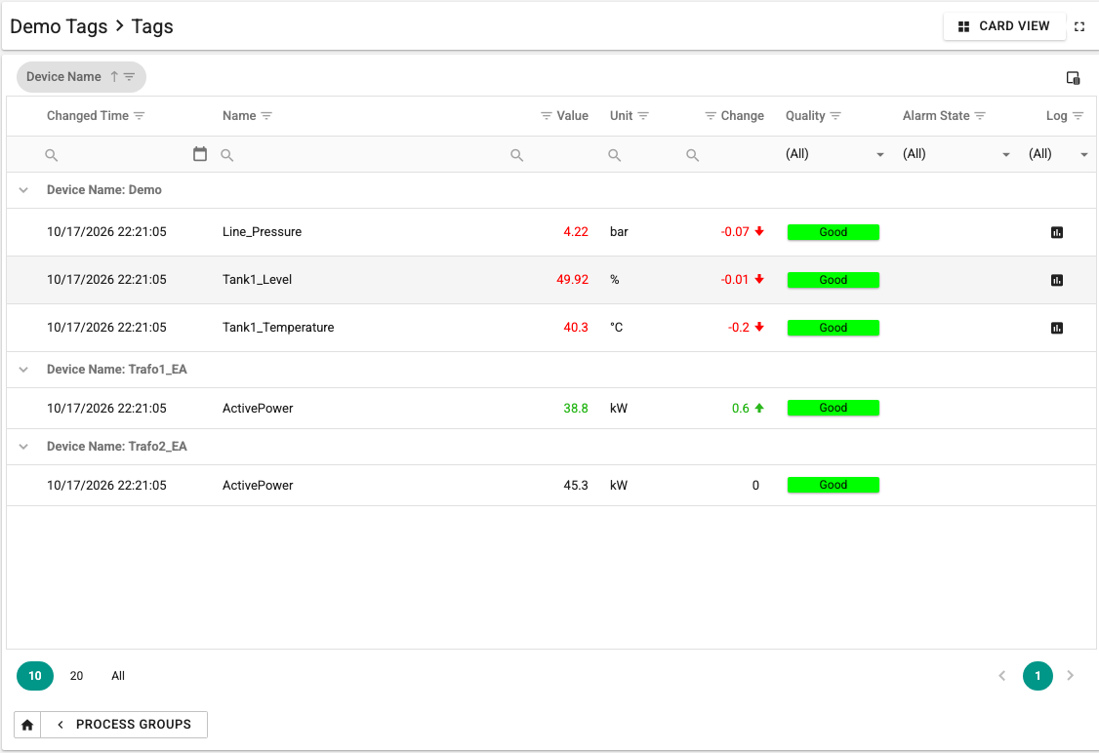The height and width of the screenshot is (753, 1099).
Task: Click the Unit search field
Action: point(639,155)
